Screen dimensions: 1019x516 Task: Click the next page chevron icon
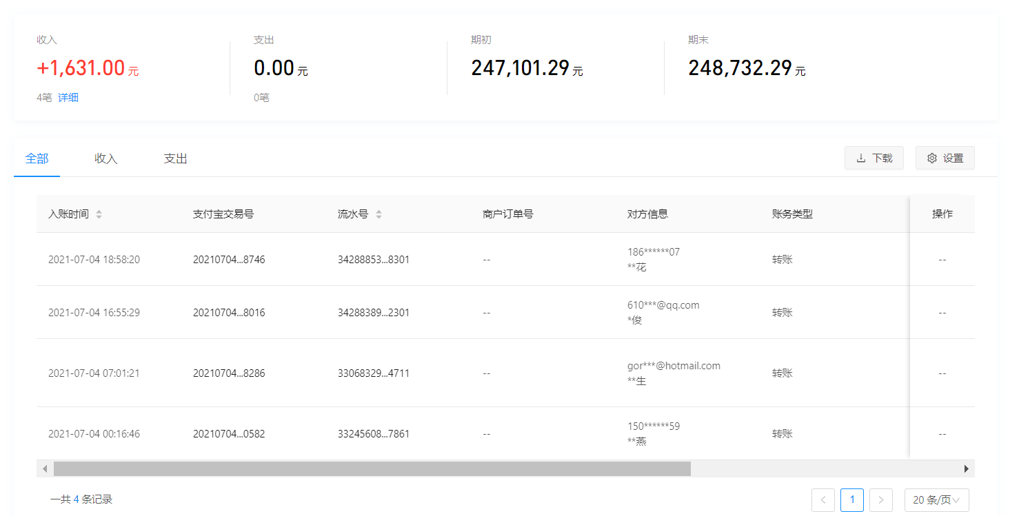pos(880,500)
